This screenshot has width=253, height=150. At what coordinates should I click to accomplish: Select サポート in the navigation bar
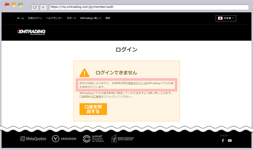pyautogui.click(x=71, y=18)
